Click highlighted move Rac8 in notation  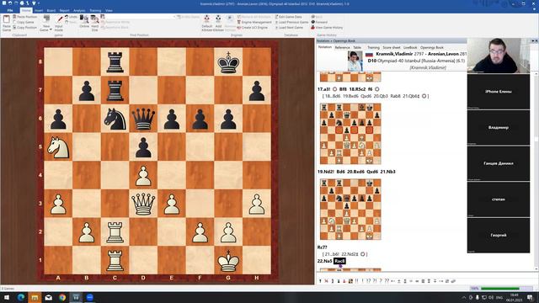(x=339, y=261)
